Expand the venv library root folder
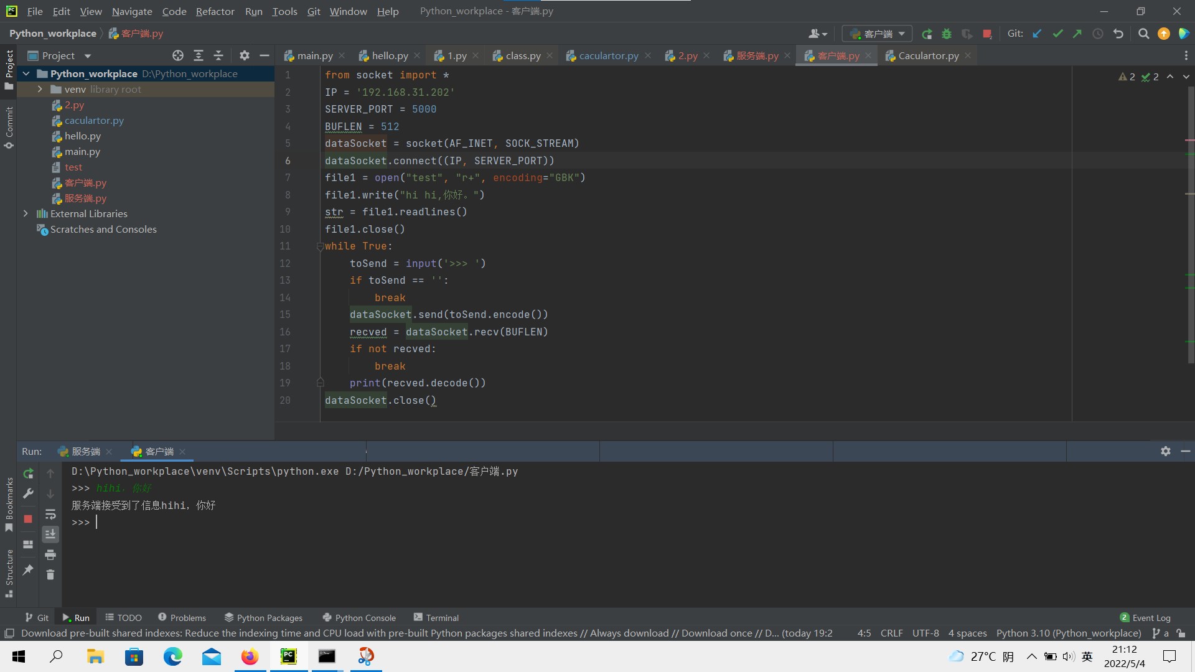This screenshot has width=1195, height=672. pyautogui.click(x=40, y=89)
